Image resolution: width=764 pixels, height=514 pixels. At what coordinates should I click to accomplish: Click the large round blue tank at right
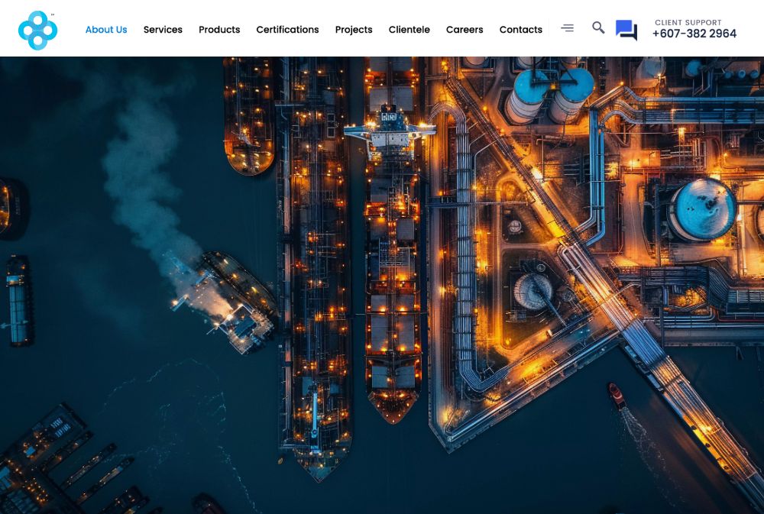702,209
